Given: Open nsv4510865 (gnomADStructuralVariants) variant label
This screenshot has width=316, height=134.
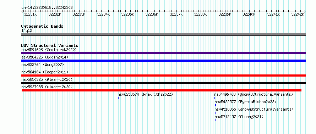Looking at the screenshot, I should pyautogui.click(x=254, y=109).
